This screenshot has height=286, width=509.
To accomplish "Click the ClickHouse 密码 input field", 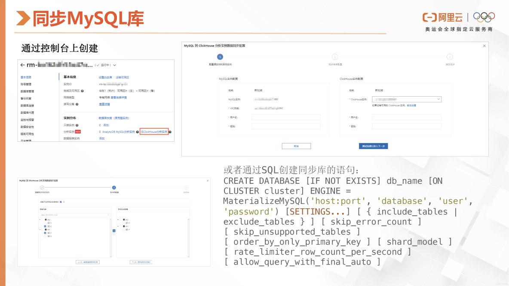I will pos(407,126).
